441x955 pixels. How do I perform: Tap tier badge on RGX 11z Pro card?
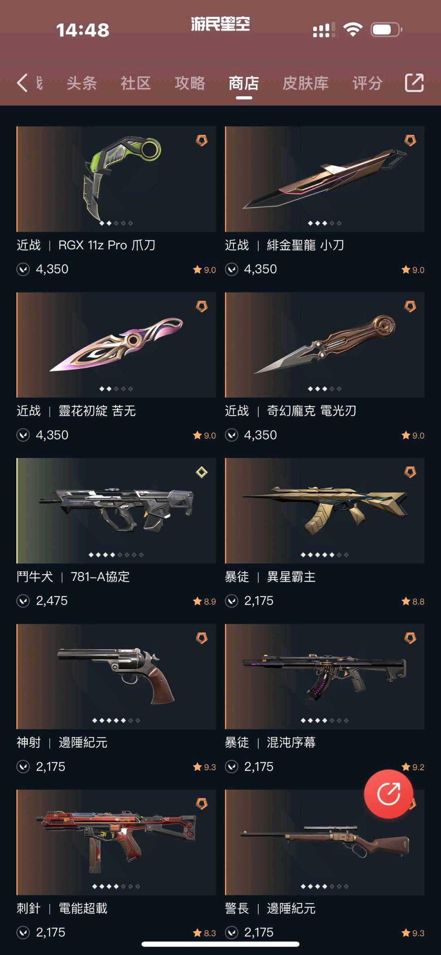coord(202,141)
